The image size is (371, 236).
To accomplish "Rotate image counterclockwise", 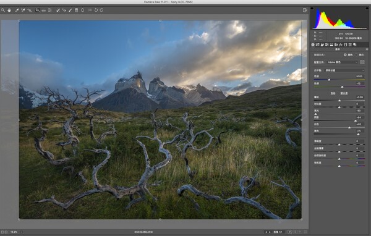I will pyautogui.click(x=96, y=10).
